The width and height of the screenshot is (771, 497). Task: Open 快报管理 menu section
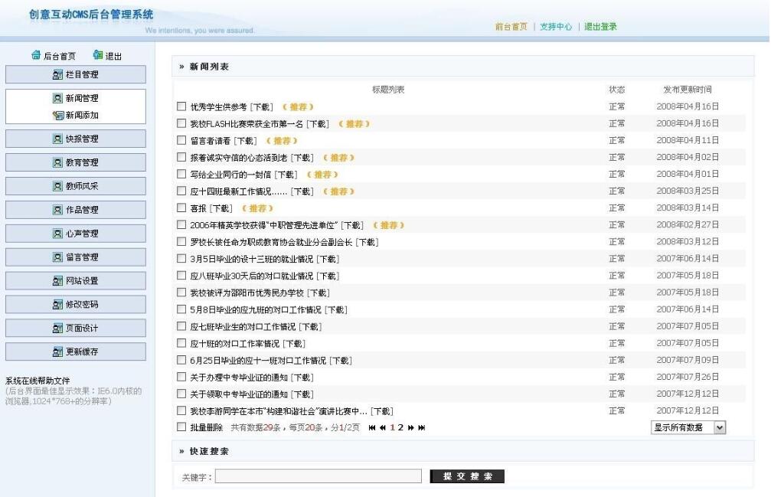[76, 139]
